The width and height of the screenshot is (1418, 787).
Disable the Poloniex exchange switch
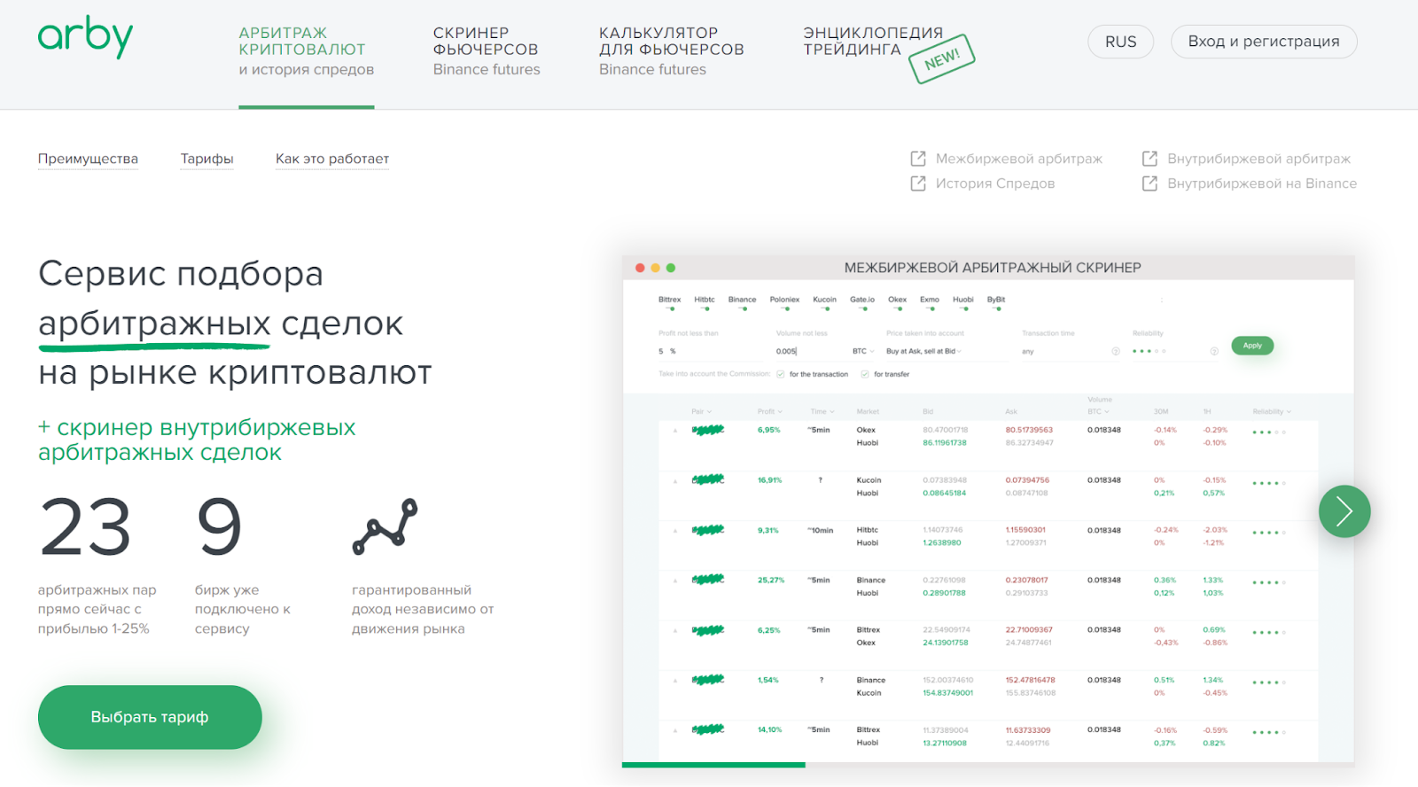pos(785,309)
